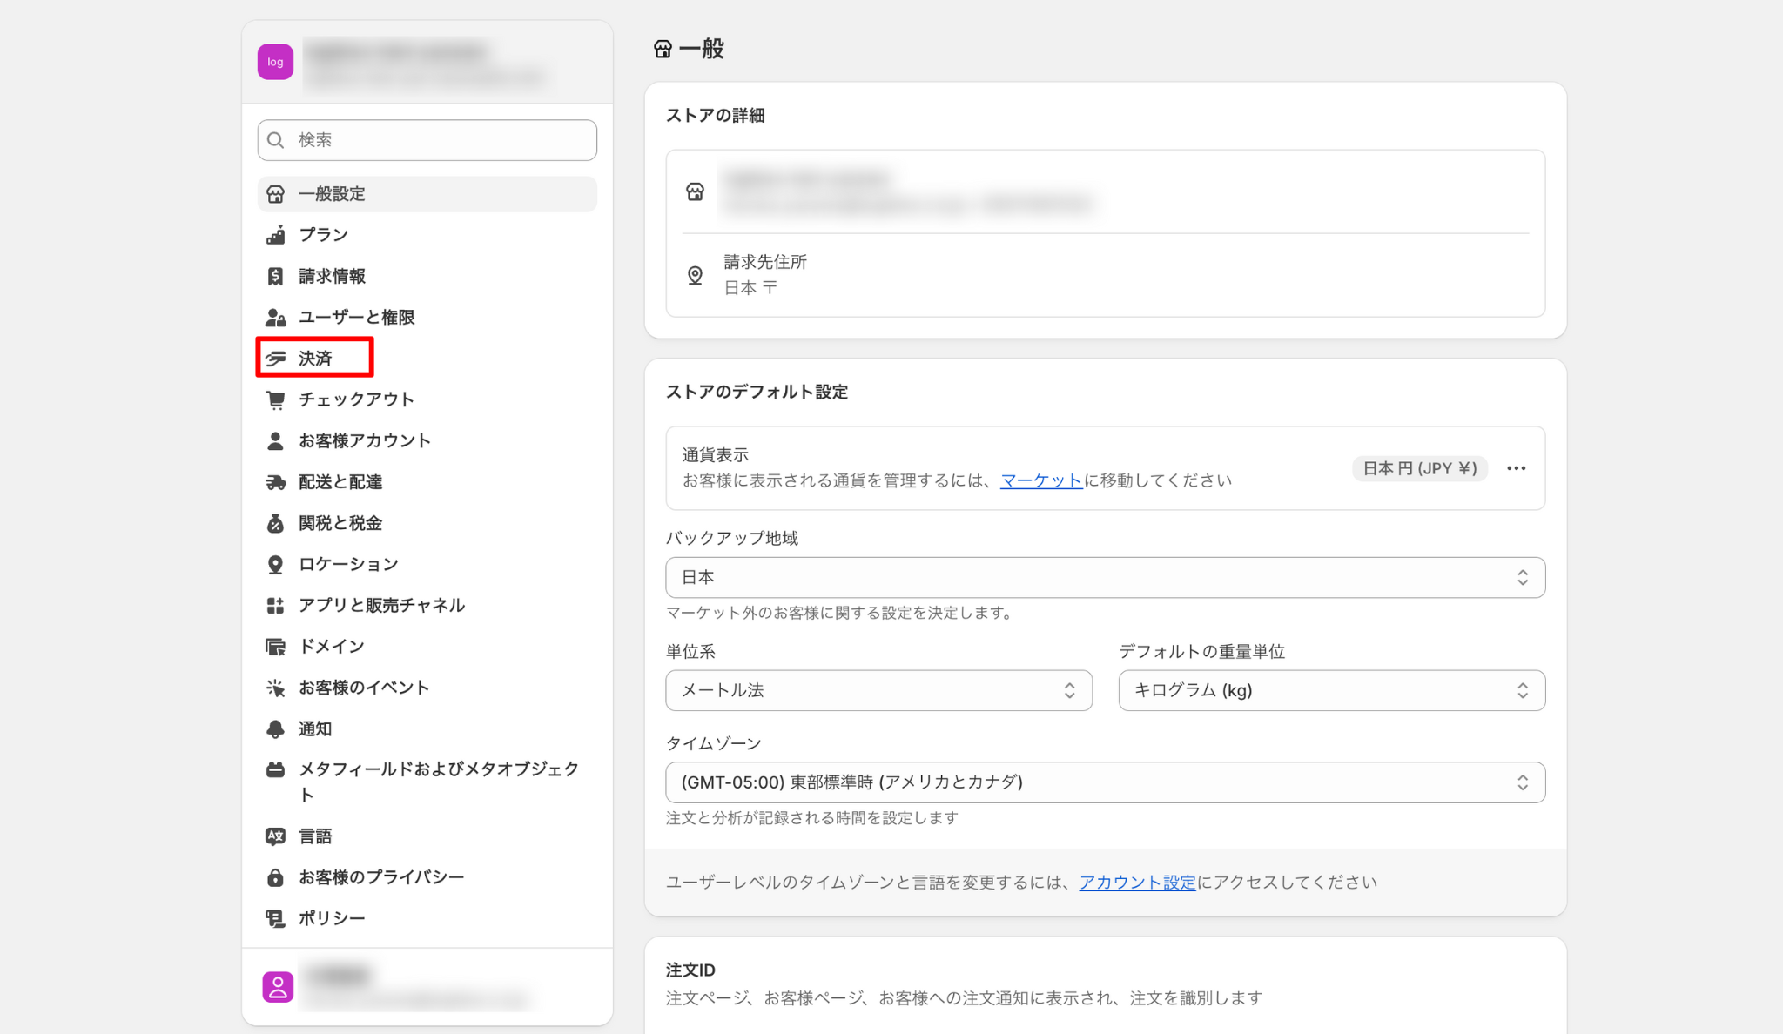This screenshot has width=1783, height=1034.
Task: Open three-dot menu beside 日本 円 currency
Action: (1516, 468)
